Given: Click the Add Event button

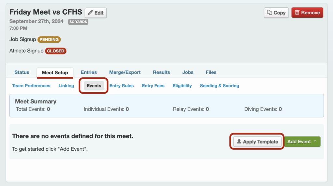Looking at the screenshot, I should [302, 142].
